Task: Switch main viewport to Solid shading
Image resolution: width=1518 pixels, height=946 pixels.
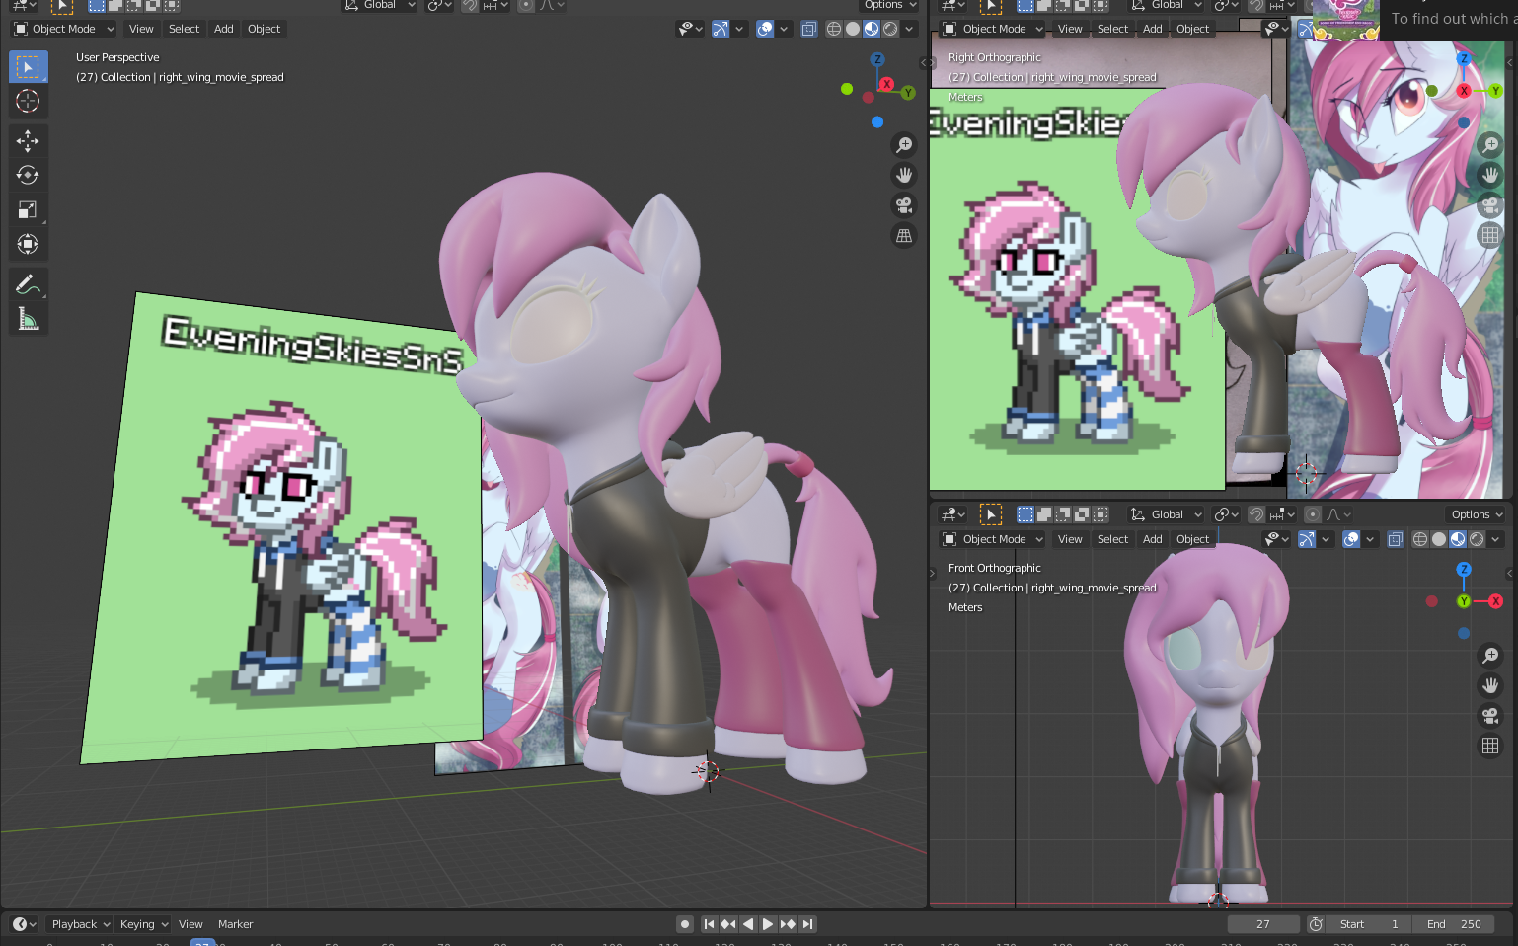Action: 853,29
